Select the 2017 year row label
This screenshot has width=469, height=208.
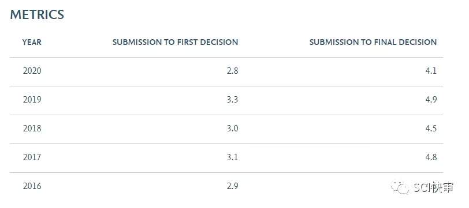(x=32, y=157)
